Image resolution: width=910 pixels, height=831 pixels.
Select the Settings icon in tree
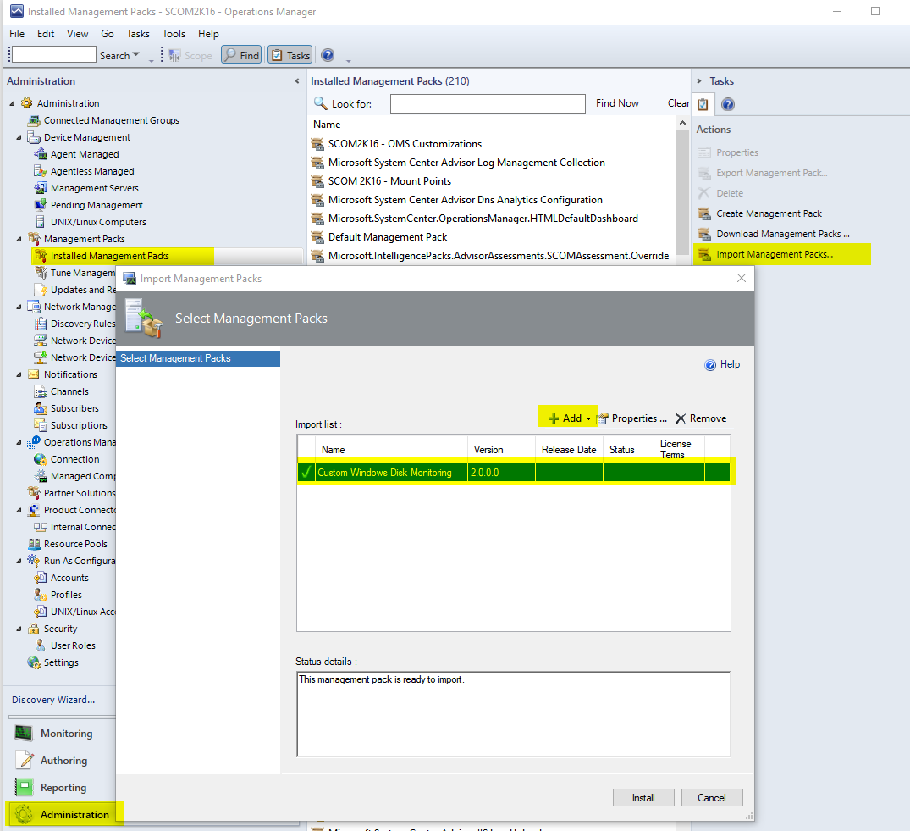point(34,662)
